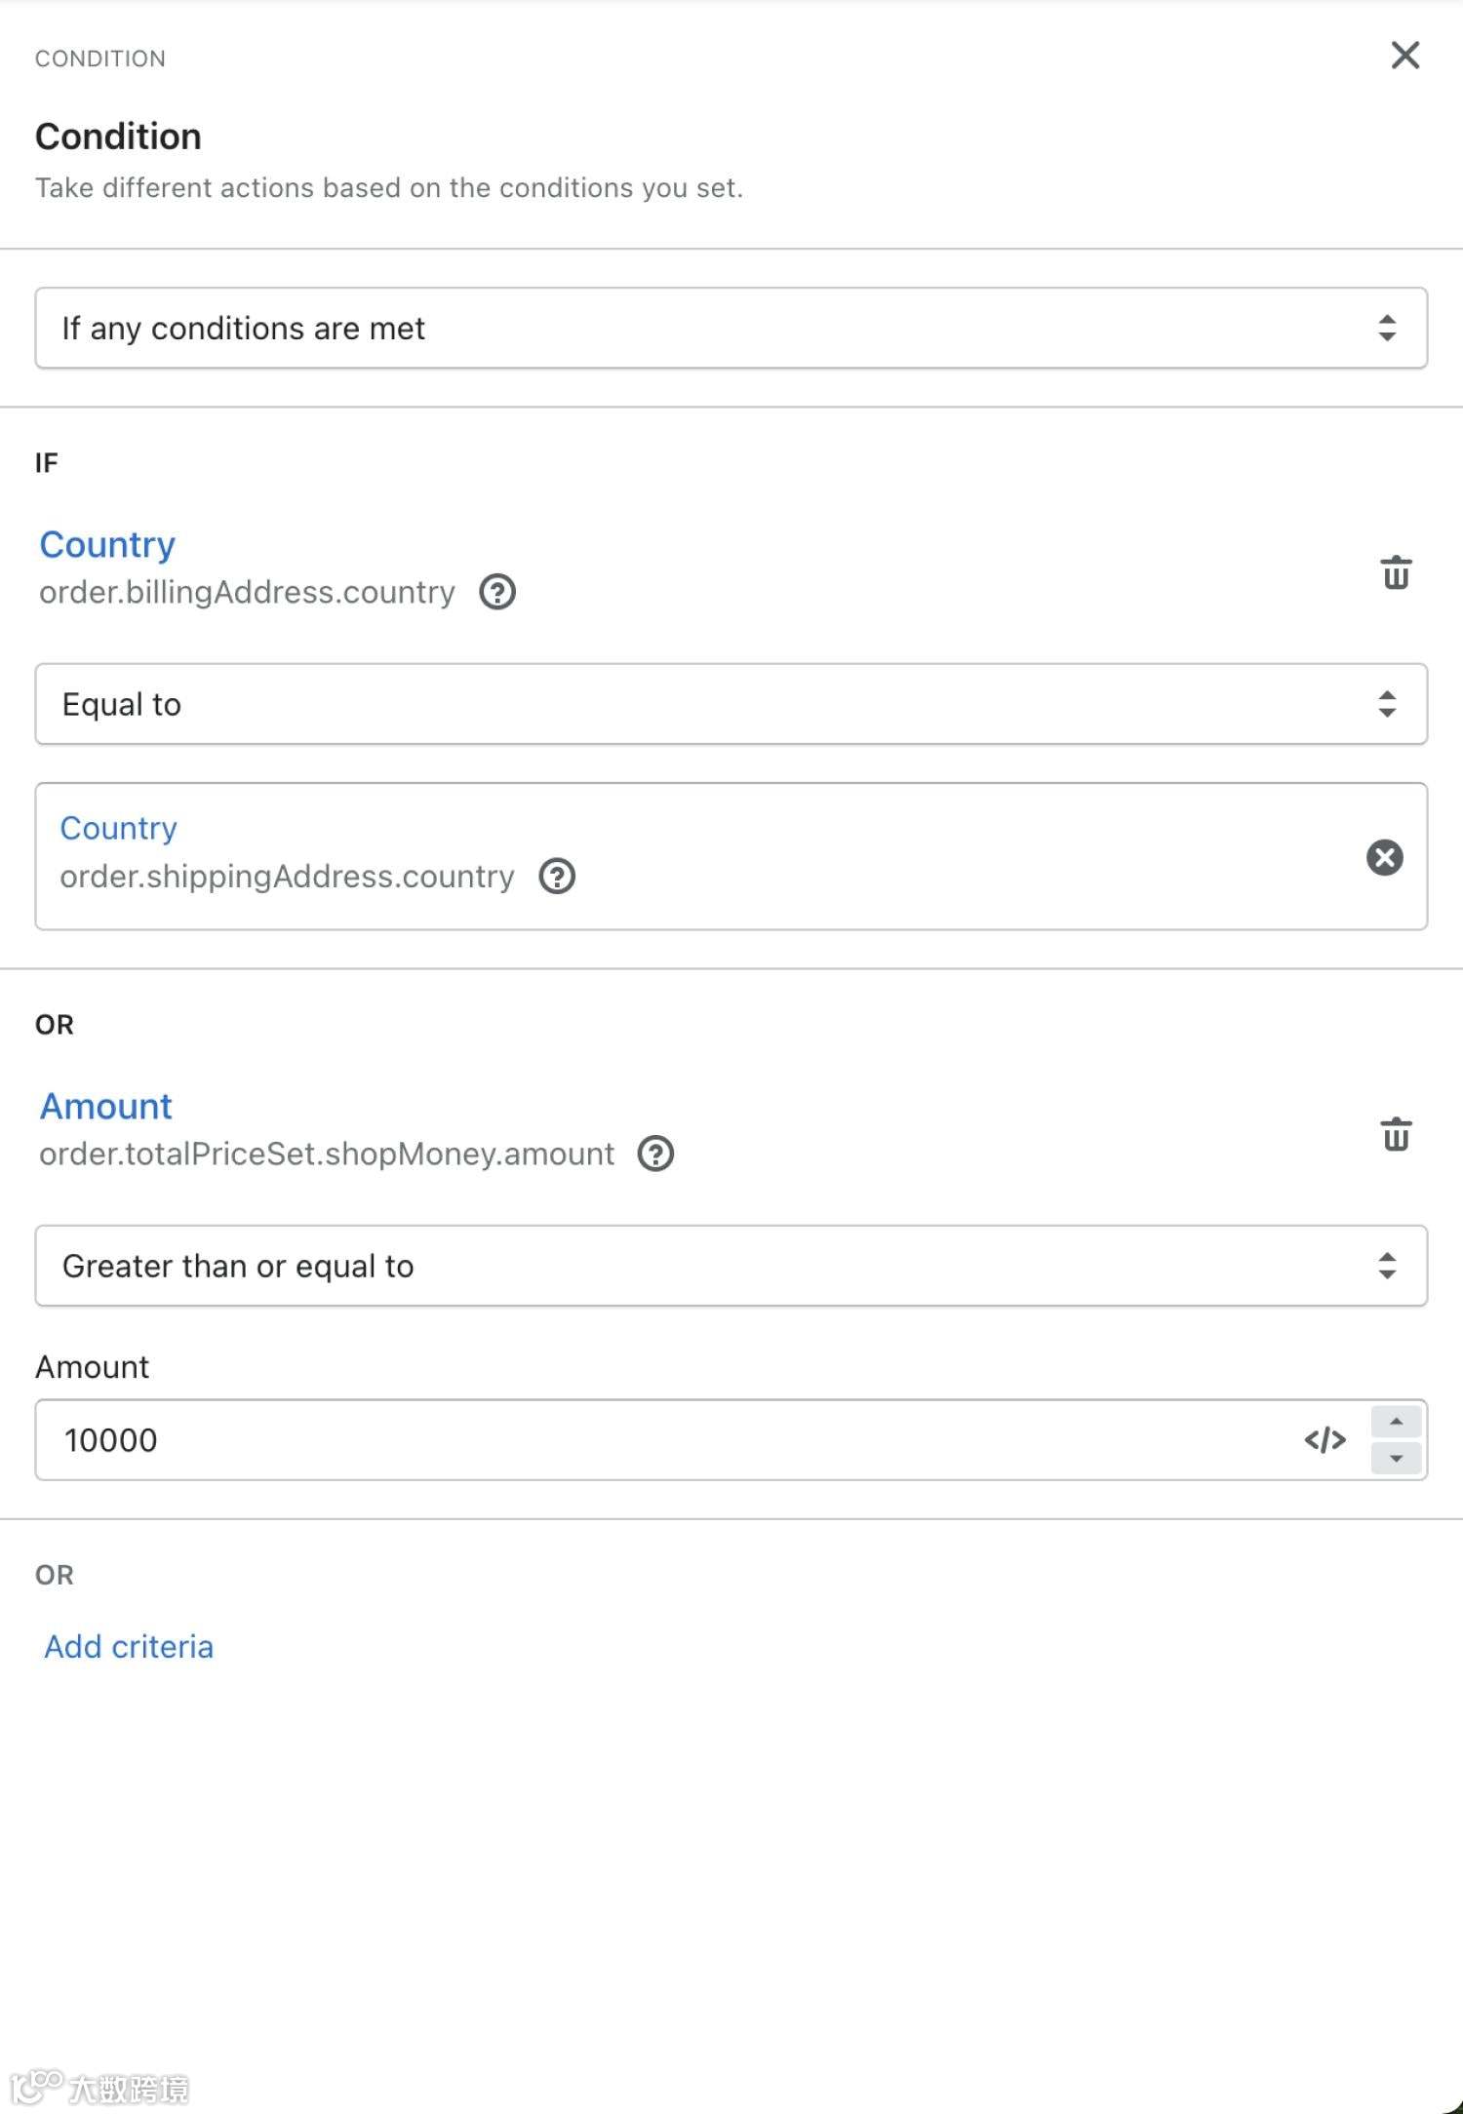Show help for order.shippingAddress.country

[557, 877]
